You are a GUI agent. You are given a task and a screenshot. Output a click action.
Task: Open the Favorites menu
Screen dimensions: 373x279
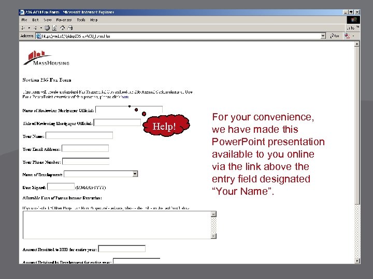64,20
